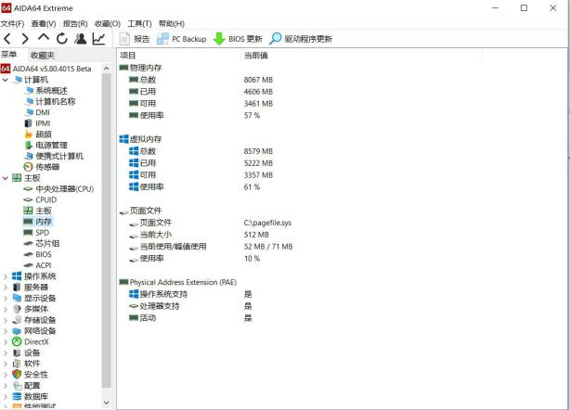Collapse the 计算机 tree node
570x410 pixels.
(5, 80)
